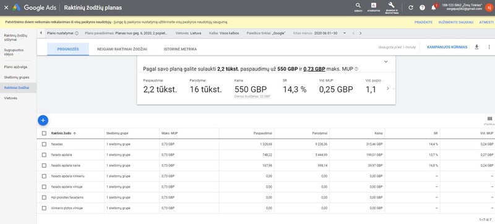Switch to the NEIGIAMI RAKTINIAI ŽODŽIAI tab

(x=122, y=49)
